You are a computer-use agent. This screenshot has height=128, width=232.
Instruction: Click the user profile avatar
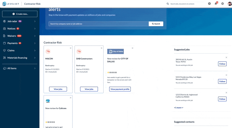tap(229, 4)
